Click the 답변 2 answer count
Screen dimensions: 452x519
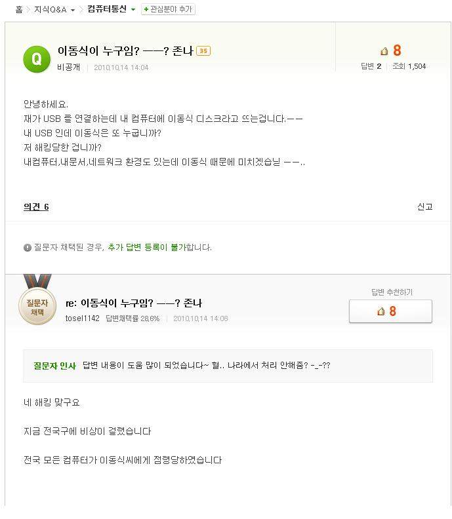point(371,66)
